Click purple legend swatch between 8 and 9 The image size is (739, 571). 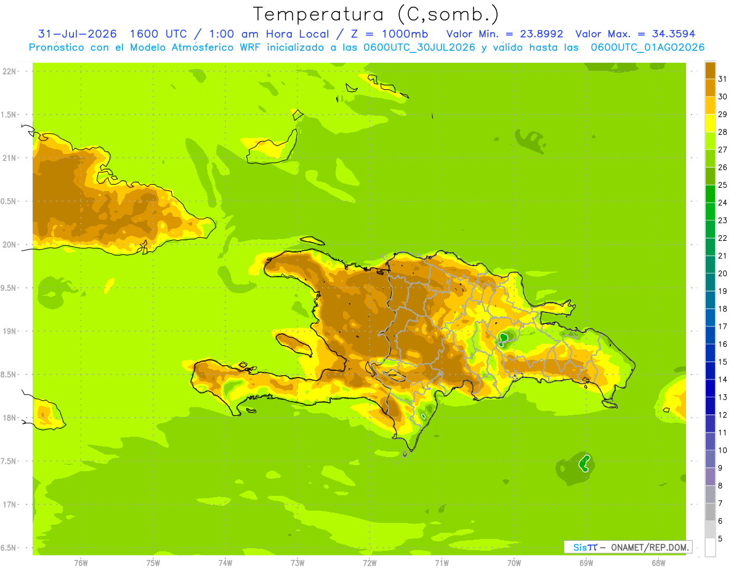click(710, 477)
